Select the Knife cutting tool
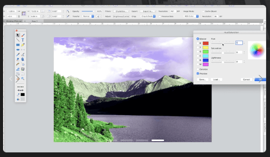 click(18, 64)
